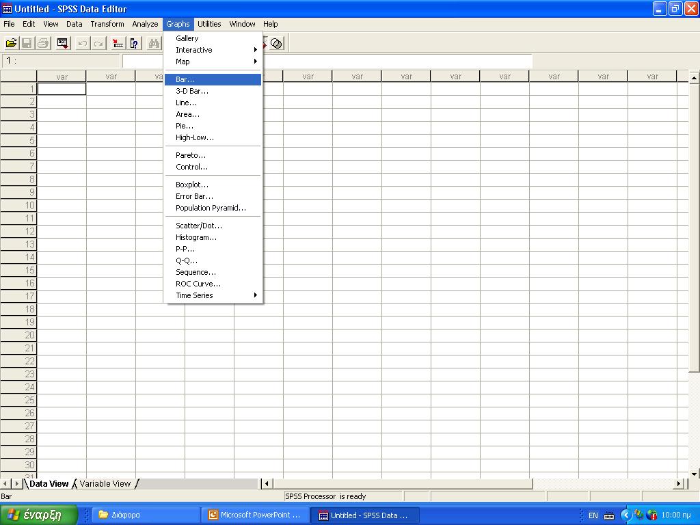Click Untitled - SPSS Data taskbar button
Image resolution: width=700 pixels, height=525 pixels.
[x=366, y=515]
